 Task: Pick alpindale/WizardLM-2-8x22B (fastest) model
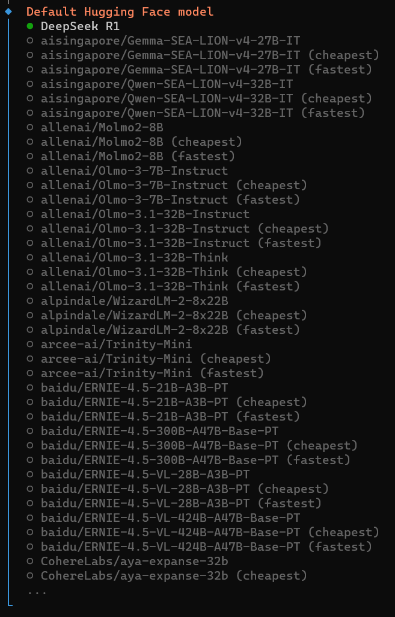coord(170,330)
